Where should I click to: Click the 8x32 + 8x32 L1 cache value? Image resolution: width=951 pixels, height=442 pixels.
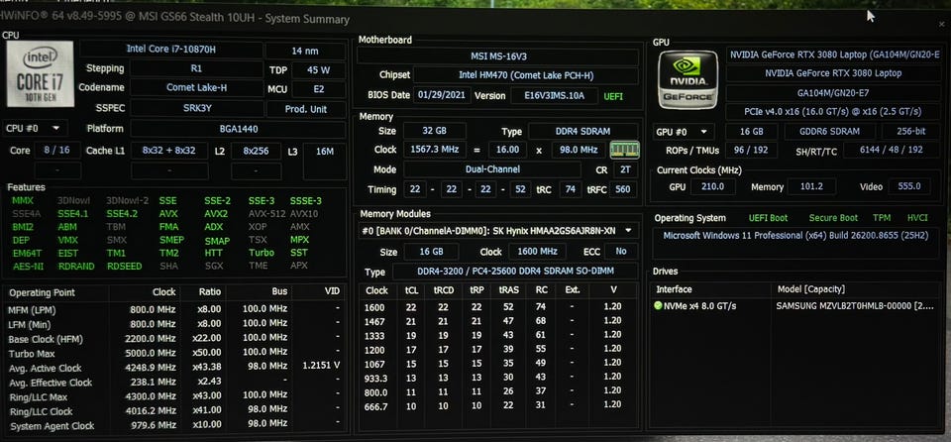(168, 150)
